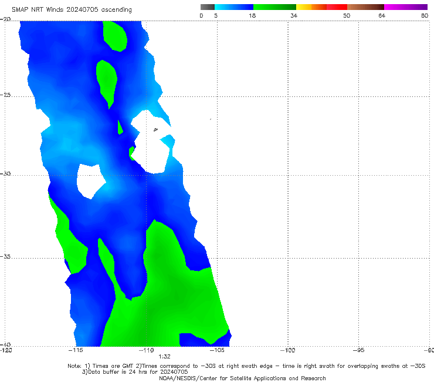Click the colorbar label '50'
Viewport: 434px width, 382px height.
point(347,15)
